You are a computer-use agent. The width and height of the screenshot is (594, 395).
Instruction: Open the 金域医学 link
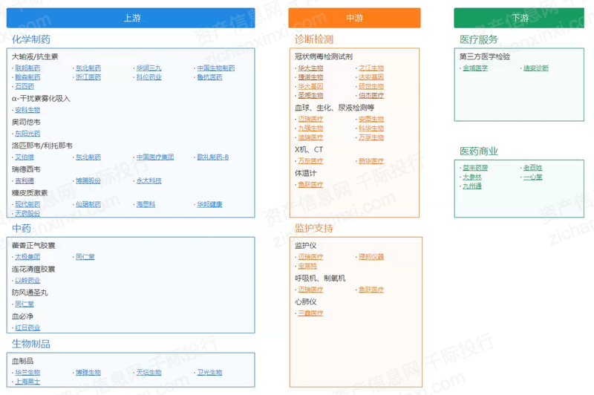(475, 68)
